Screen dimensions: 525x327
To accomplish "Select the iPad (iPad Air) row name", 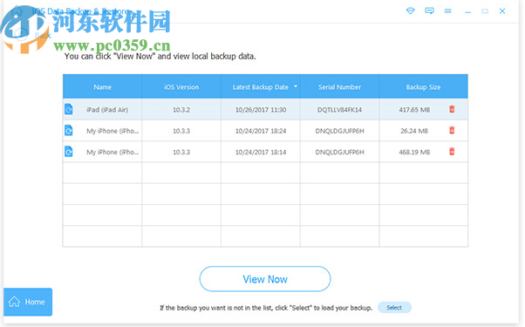I will (x=107, y=110).
